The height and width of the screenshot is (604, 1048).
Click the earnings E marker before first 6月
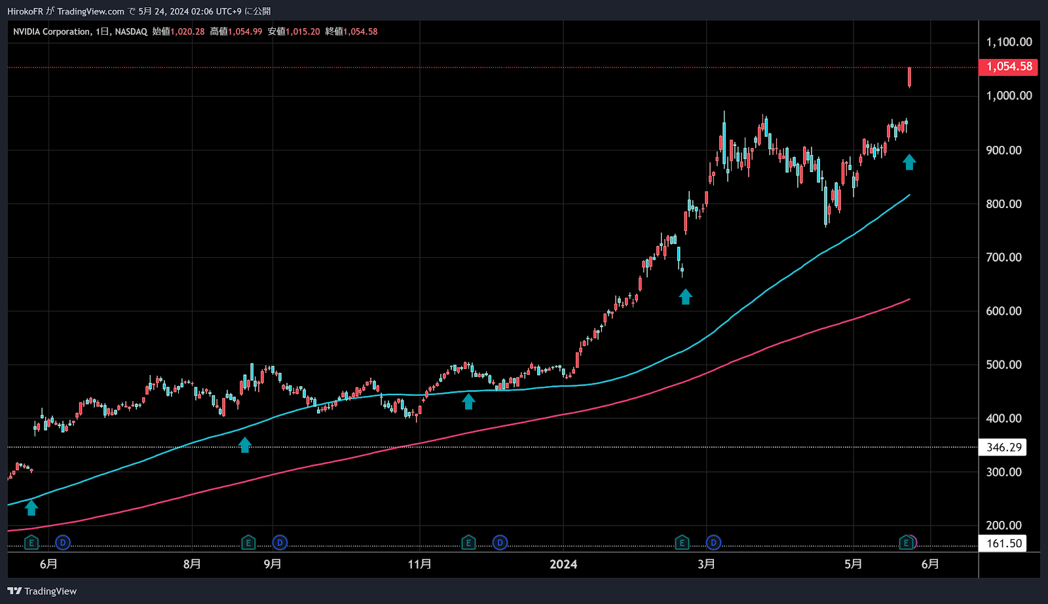click(31, 542)
